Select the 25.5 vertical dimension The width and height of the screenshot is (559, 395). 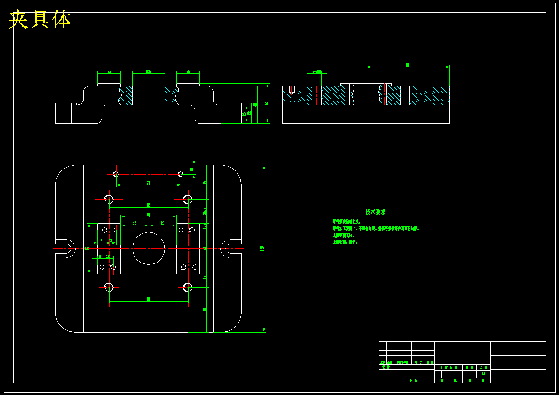205,211
